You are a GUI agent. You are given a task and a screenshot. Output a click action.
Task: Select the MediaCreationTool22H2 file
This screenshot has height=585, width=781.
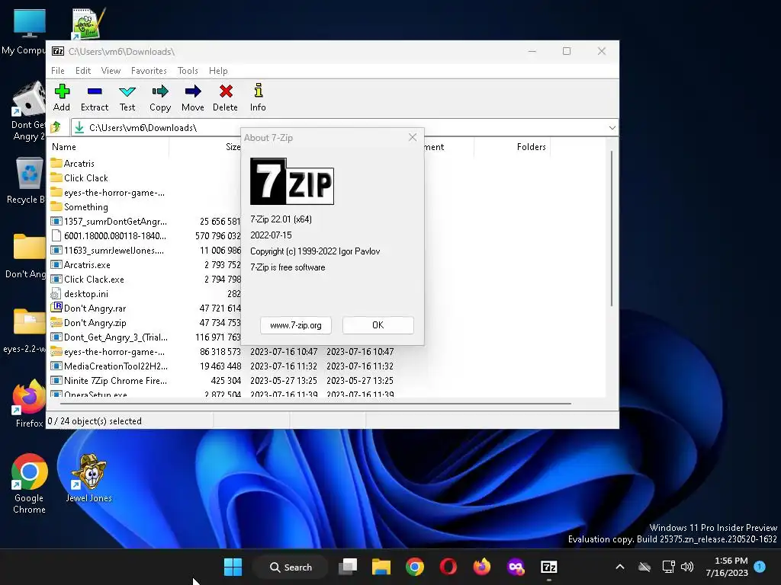[116, 365]
